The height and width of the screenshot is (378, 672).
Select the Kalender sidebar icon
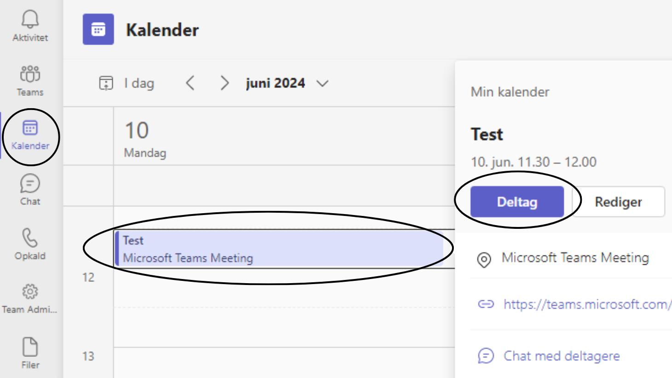[30, 128]
